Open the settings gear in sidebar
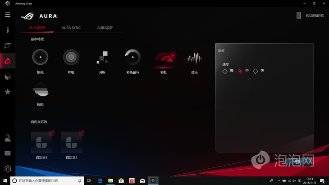The height and width of the screenshot is (185, 329). 8,169
